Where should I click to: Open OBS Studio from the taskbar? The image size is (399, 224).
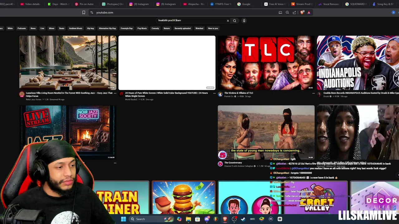(234, 219)
